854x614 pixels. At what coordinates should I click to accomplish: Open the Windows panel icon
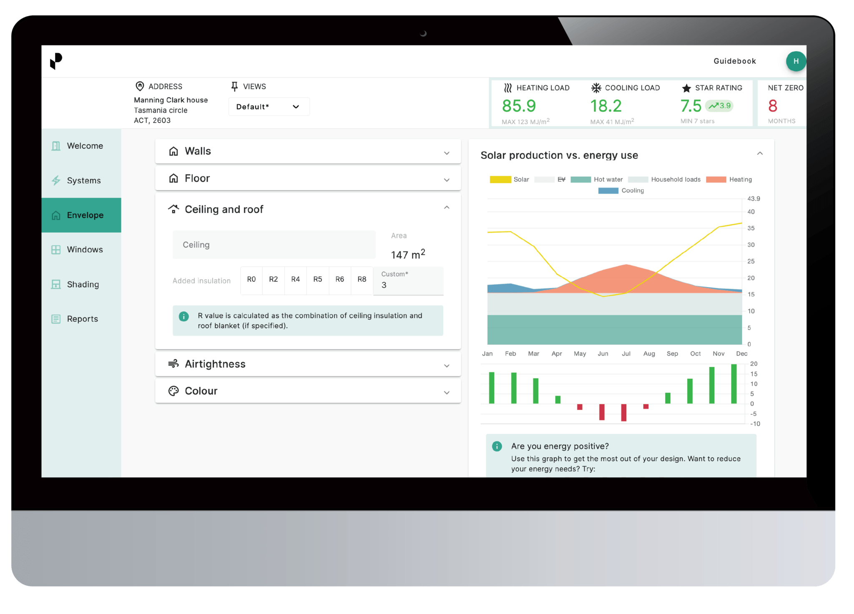tap(56, 249)
